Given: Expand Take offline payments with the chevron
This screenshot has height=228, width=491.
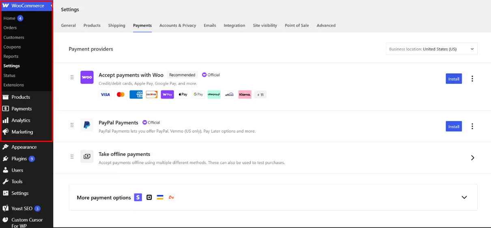Looking at the screenshot, I should (x=472, y=157).
